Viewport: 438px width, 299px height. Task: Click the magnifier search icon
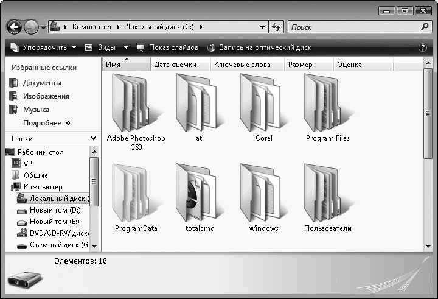(x=425, y=27)
